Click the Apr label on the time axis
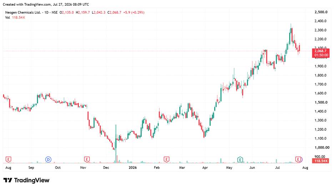 [x=205, y=168]
